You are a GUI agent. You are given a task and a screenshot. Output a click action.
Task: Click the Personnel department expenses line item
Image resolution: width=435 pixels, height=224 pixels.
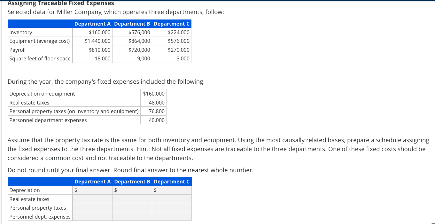tap(48, 120)
